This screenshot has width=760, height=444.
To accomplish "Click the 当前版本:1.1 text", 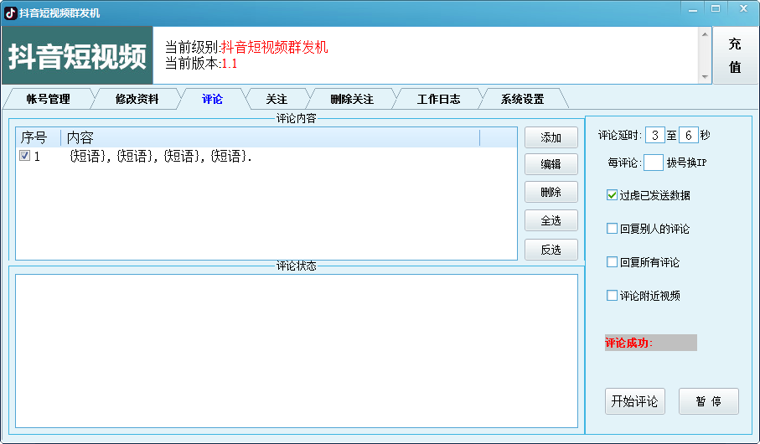I will (201, 64).
